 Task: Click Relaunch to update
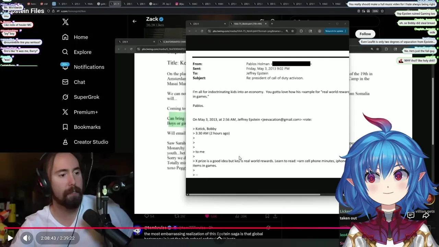[334, 31]
